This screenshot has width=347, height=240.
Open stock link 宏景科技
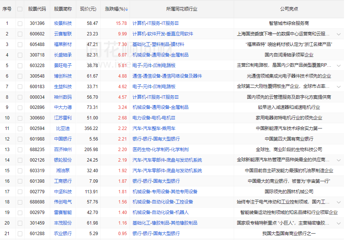pyautogui.click(x=63, y=23)
